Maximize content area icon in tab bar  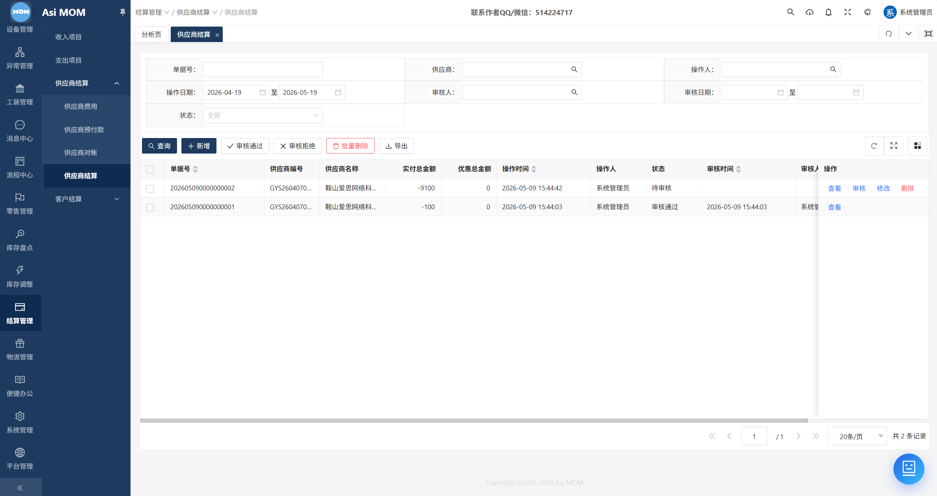[928, 34]
